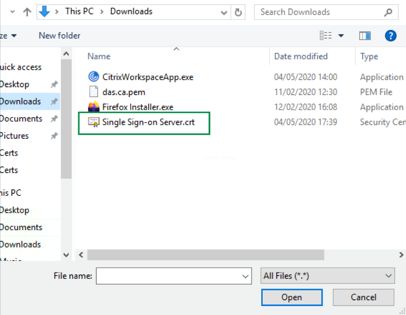
Task: Click the navigation pane vertical scrollbar thumb
Action: click(x=66, y=119)
